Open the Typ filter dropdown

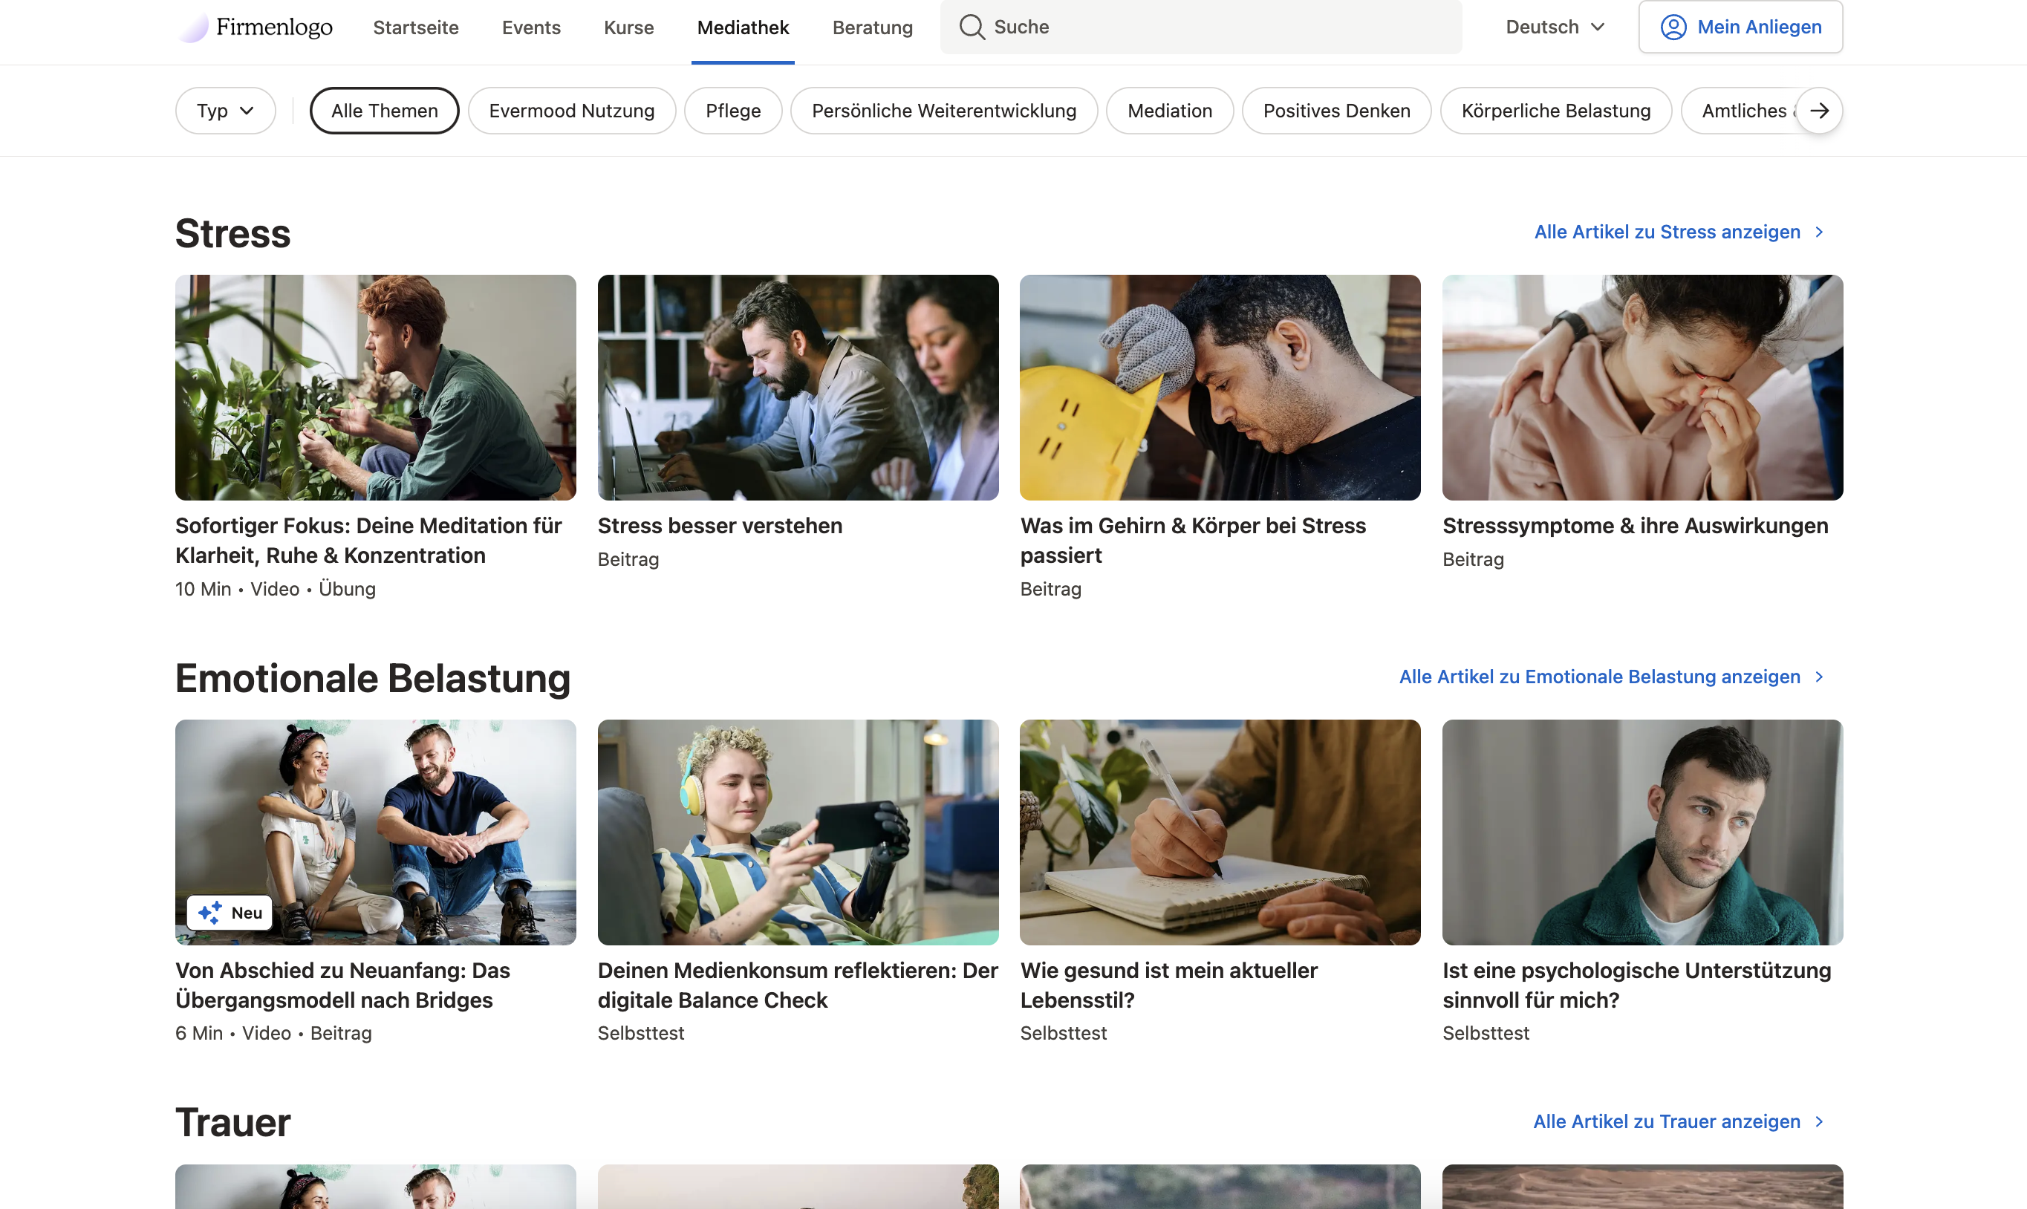[225, 111]
